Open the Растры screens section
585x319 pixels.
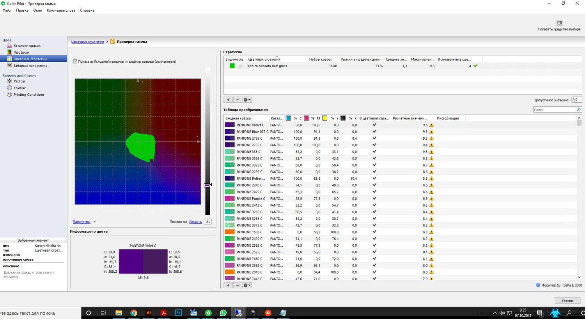(x=19, y=81)
